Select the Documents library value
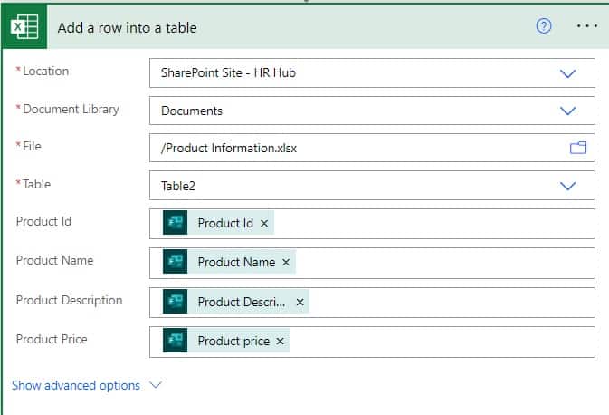Image resolution: width=609 pixels, height=415 pixels. point(192,111)
